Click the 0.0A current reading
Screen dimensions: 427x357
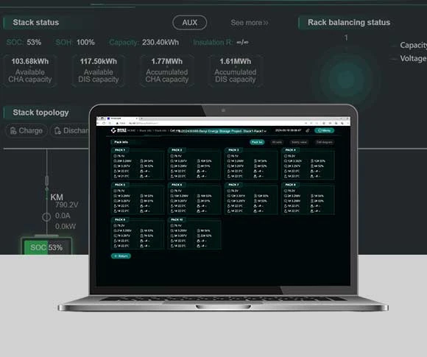pyautogui.click(x=63, y=216)
